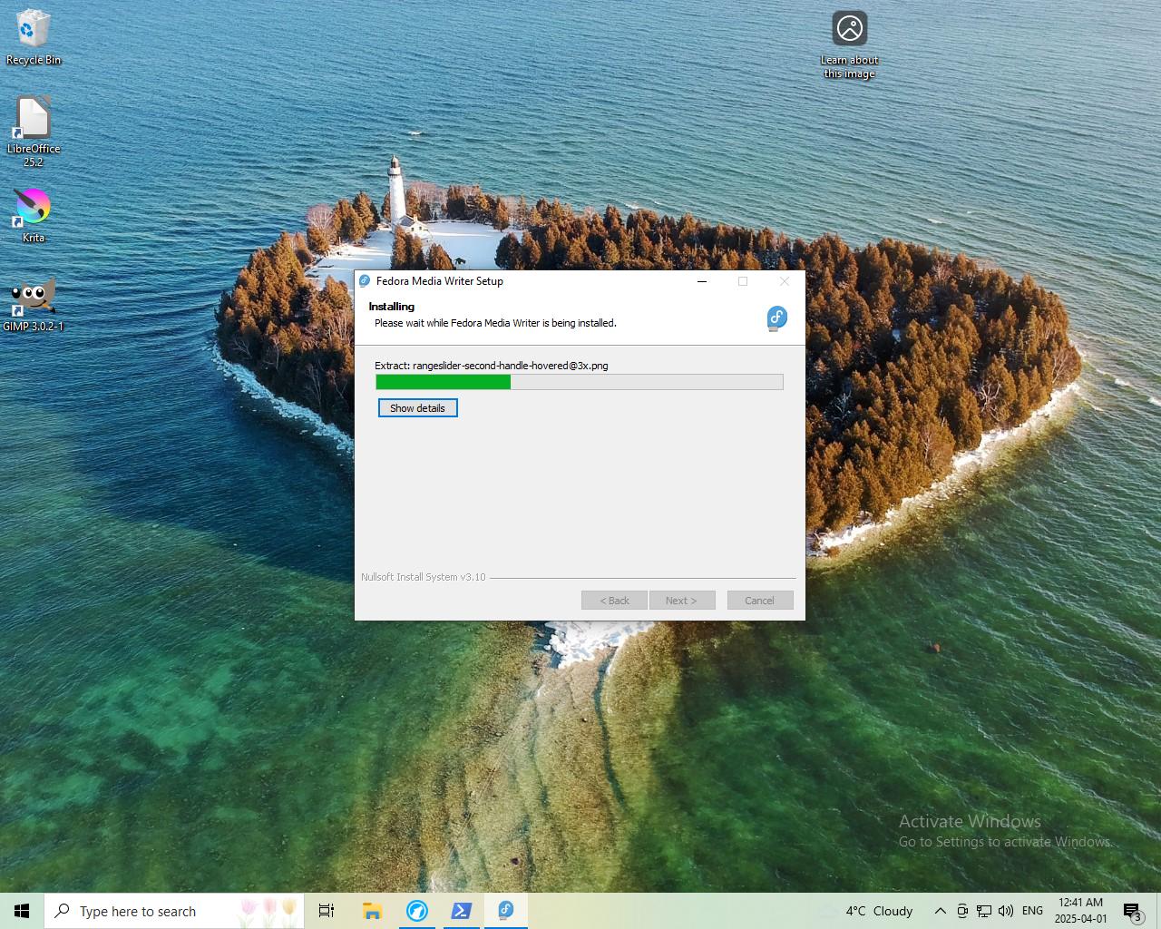Select Fedora Media Writer setup taskbar icon

(505, 911)
